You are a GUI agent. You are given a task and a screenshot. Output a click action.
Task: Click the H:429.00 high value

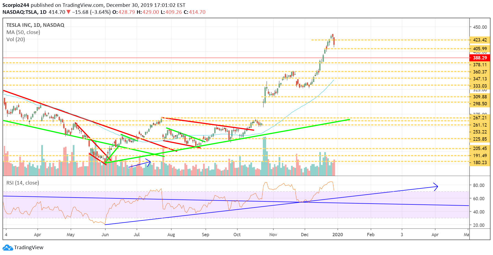(148, 12)
